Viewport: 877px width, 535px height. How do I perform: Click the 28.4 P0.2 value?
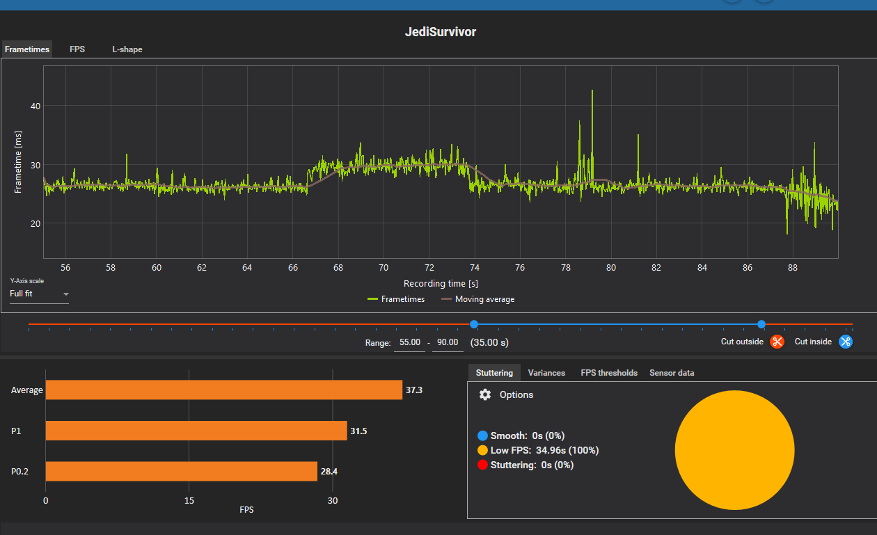329,472
